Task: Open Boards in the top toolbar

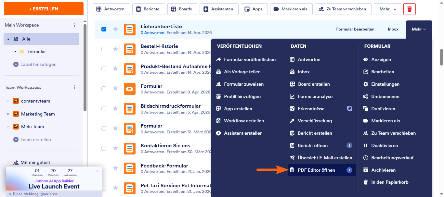Action: 182,9
